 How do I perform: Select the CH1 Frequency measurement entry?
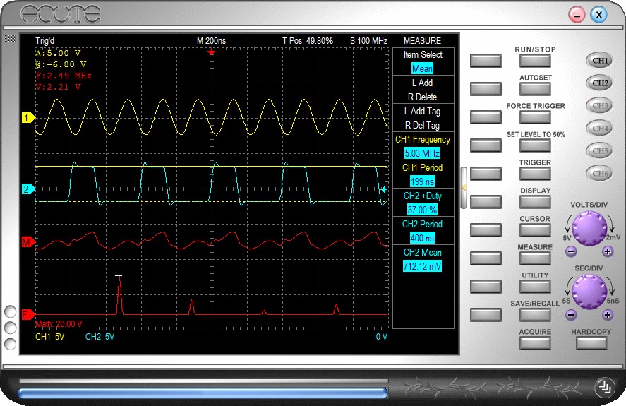(423, 146)
